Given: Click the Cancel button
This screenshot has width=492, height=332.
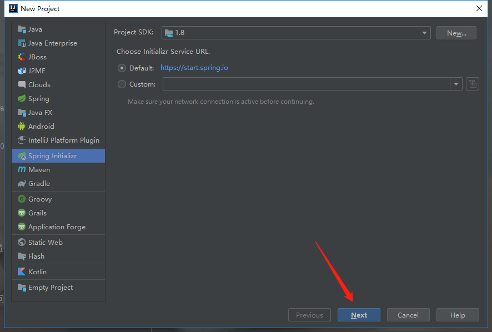Looking at the screenshot, I should (408, 315).
